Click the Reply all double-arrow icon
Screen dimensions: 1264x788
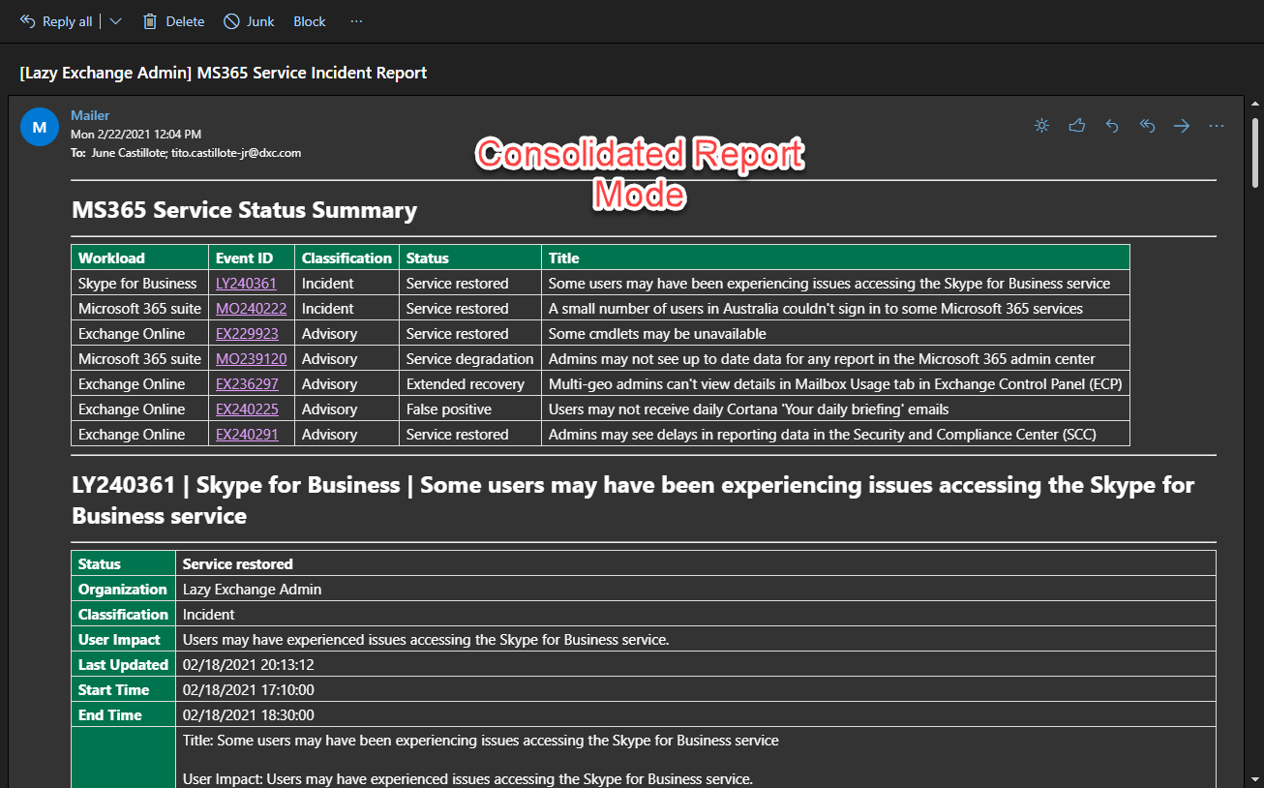(1147, 126)
